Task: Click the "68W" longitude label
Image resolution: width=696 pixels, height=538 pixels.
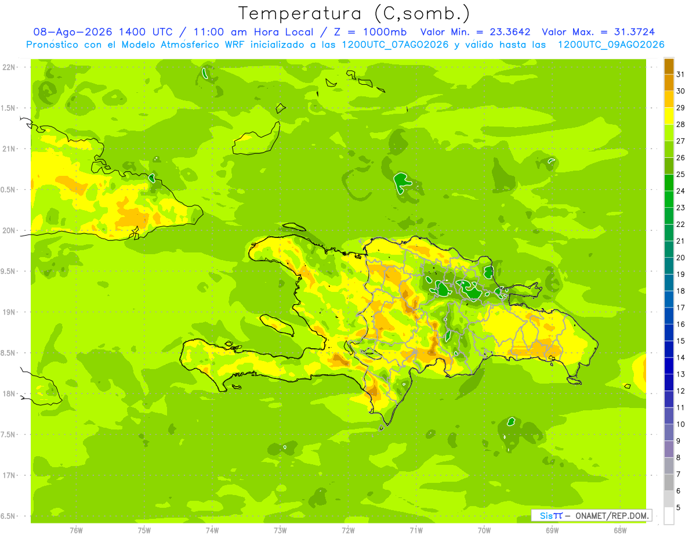Action: 620,530
